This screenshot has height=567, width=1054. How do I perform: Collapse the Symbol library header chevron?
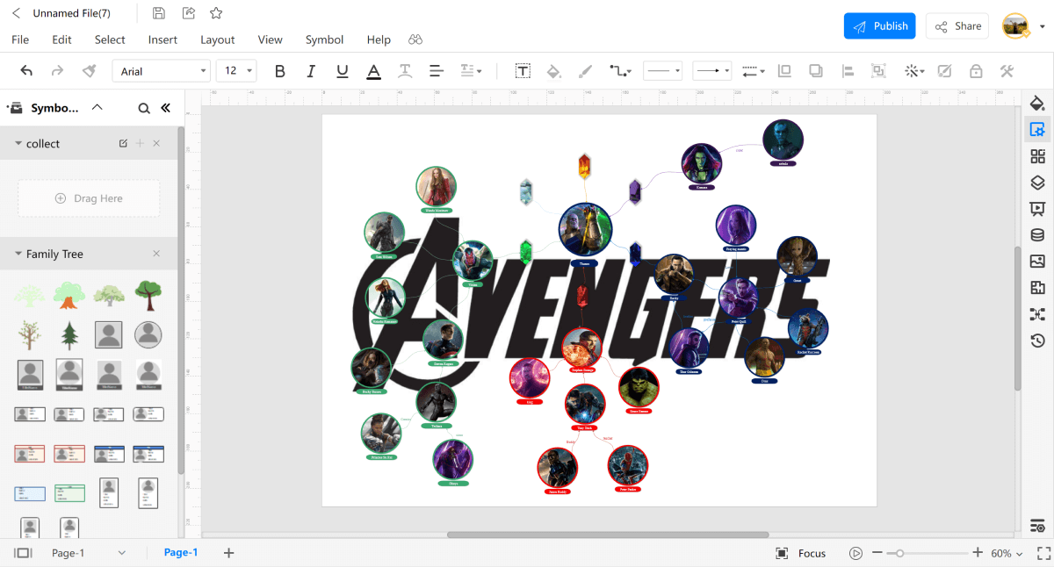pos(97,107)
